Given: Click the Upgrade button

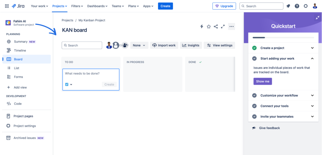Looking at the screenshot, I should [x=224, y=6].
